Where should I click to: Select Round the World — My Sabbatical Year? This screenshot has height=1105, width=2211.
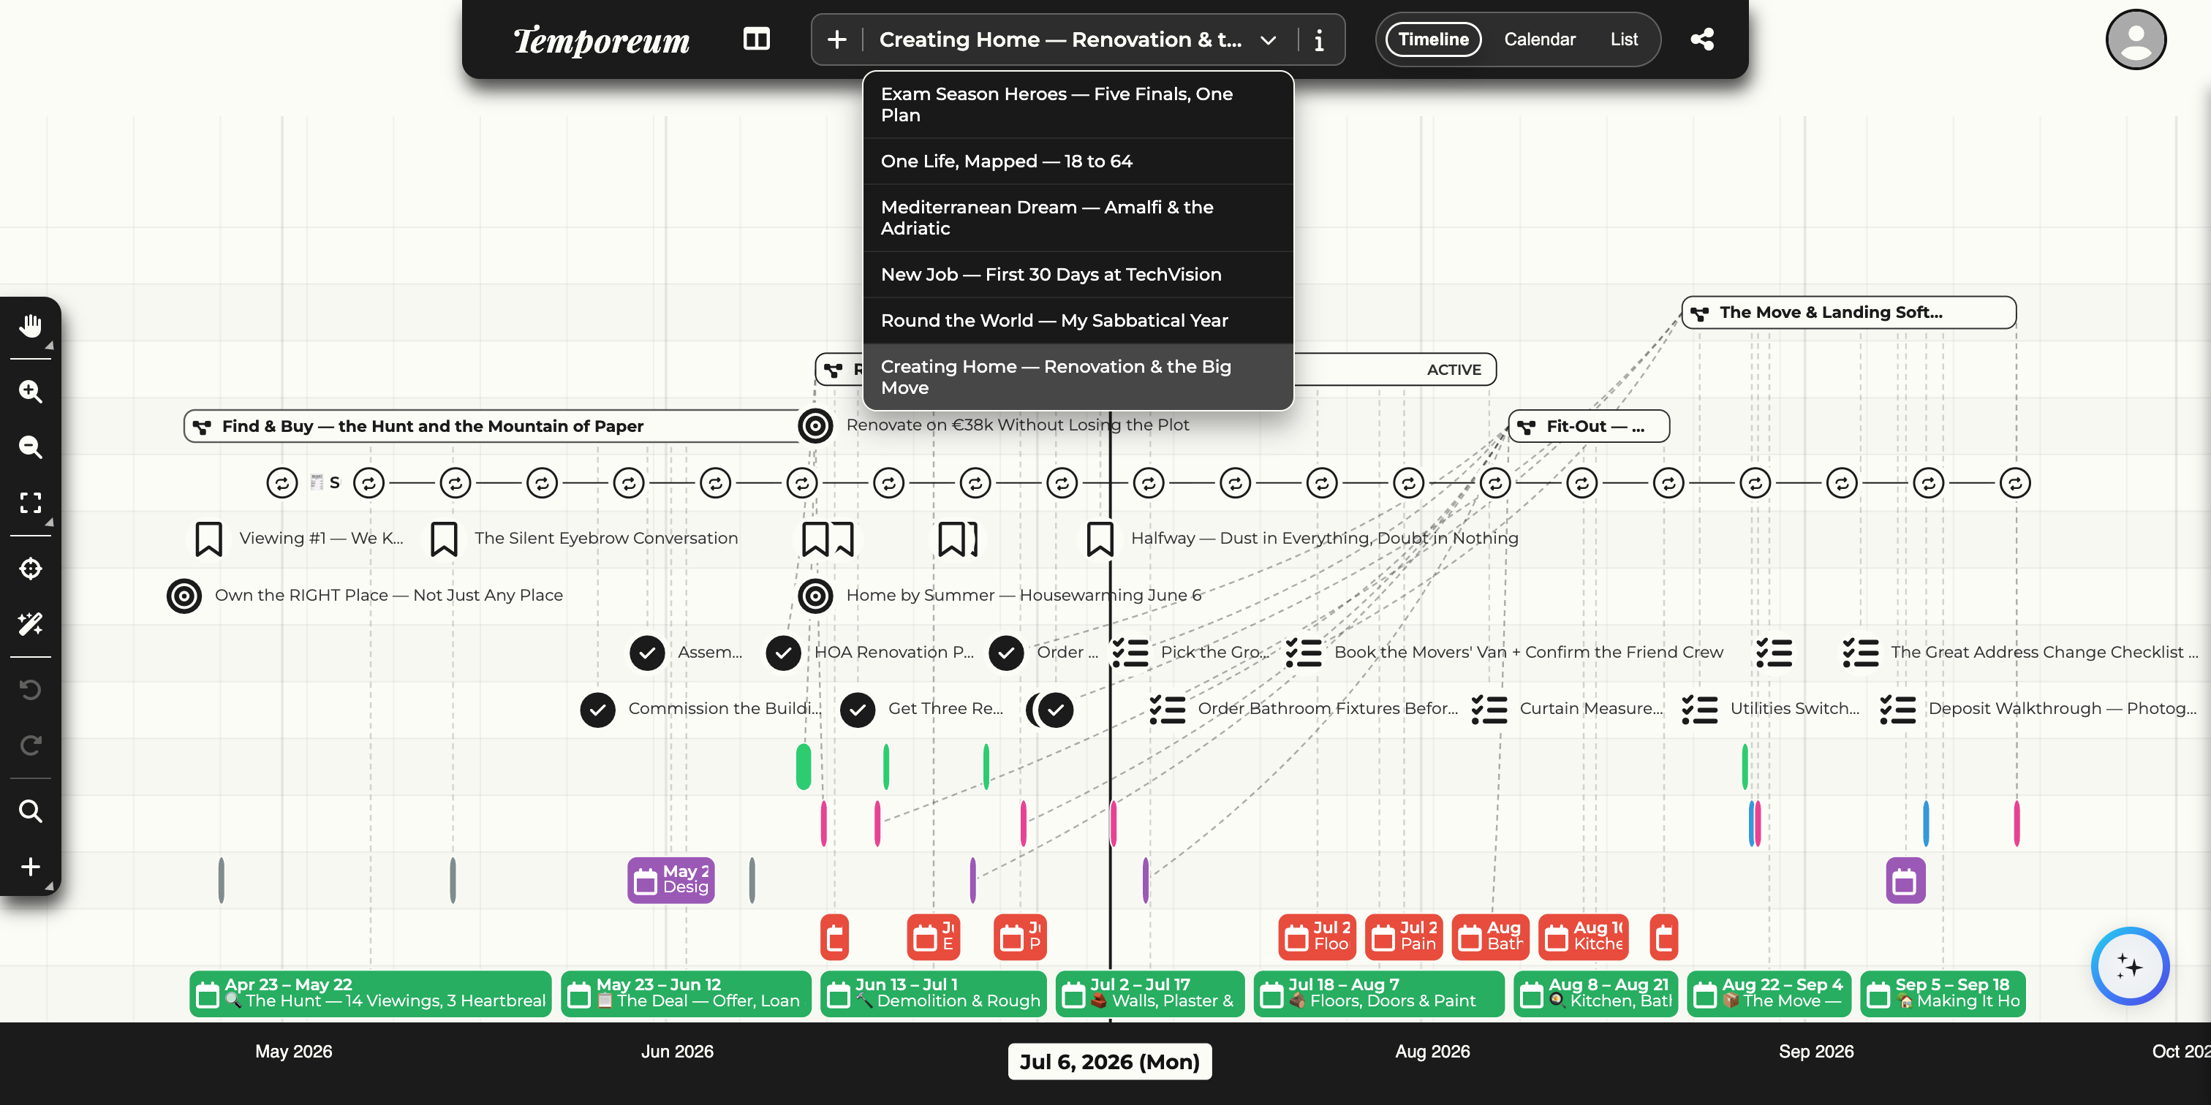[1078, 321]
